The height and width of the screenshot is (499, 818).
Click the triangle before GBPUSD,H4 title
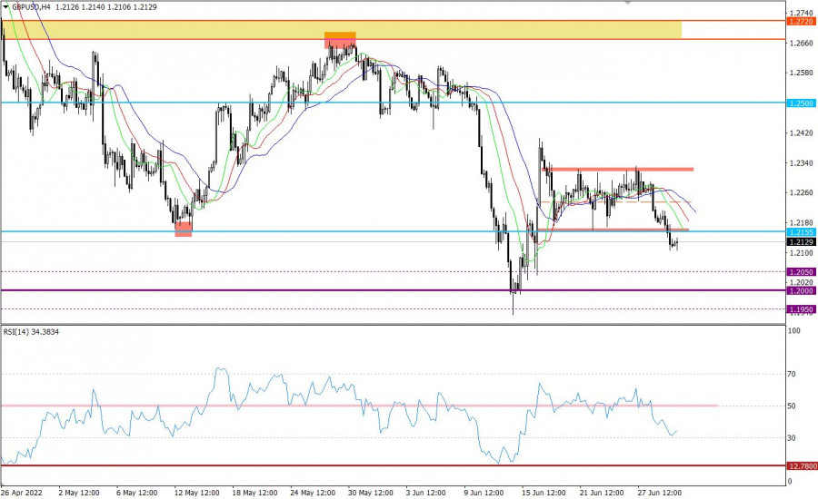point(6,5)
